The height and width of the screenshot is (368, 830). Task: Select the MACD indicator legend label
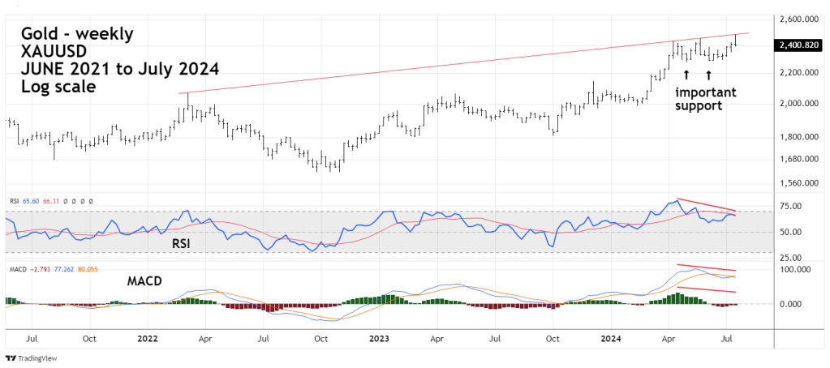tap(17, 265)
